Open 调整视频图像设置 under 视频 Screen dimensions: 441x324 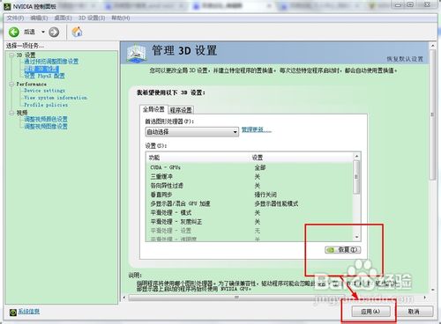click(x=46, y=127)
